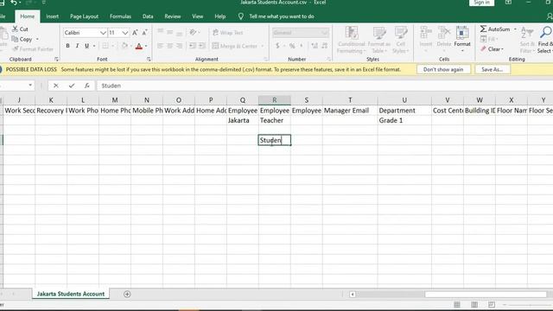Click the Save As... button
The image size is (553, 311).
tap(492, 69)
